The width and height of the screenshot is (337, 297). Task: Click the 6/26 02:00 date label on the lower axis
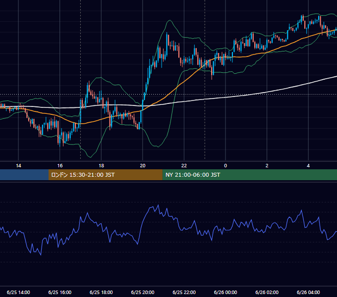coord(267,292)
